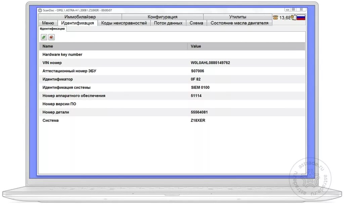Image resolution: width=344 pixels, height=209 pixels.
Task: Close the ScanDoc window
Action: click(301, 9)
